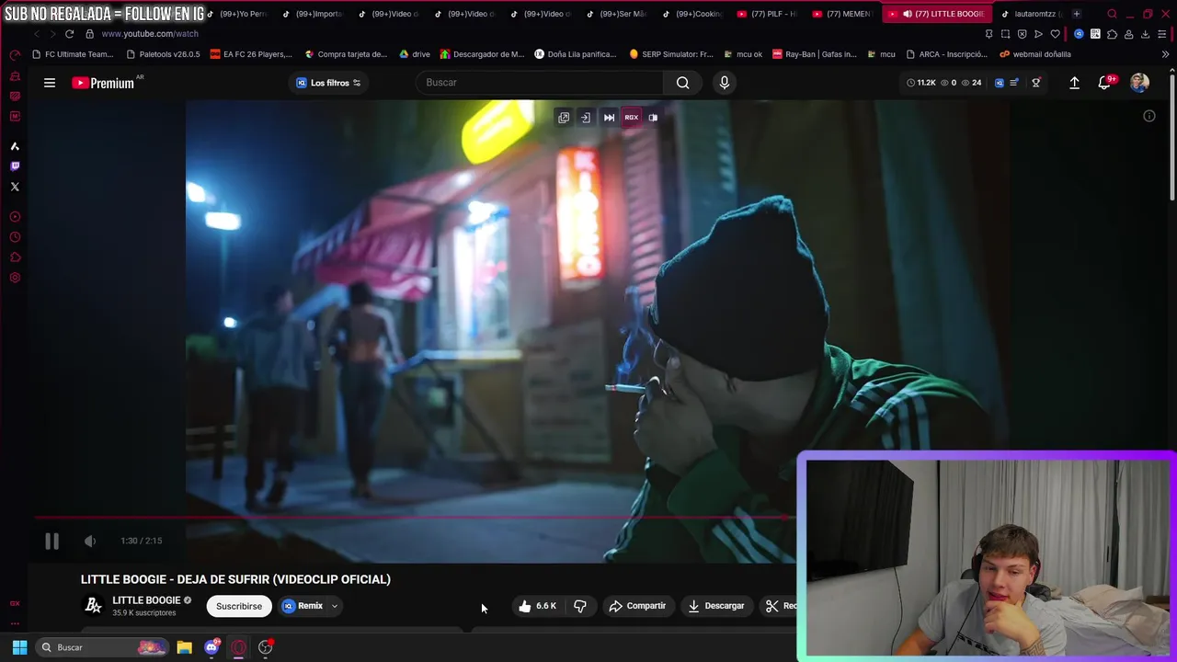
Task: Mute the video with the speaker icon
Action: pos(90,542)
